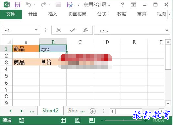The height and width of the screenshot is (125, 173).
Task: Click the Name Box showing B1
Action: click(x=18, y=30)
